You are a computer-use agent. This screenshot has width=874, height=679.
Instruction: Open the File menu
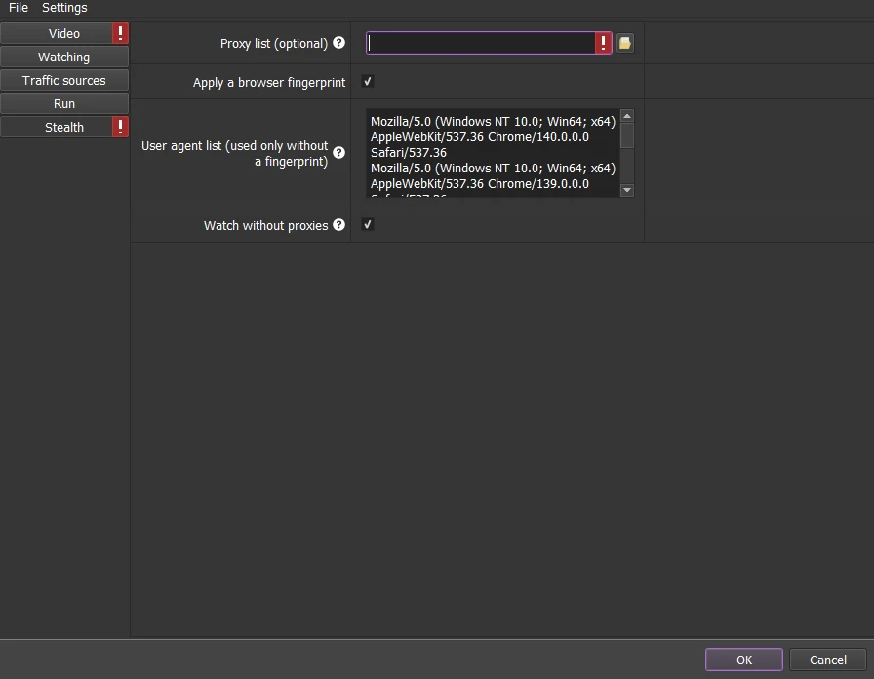[19, 8]
